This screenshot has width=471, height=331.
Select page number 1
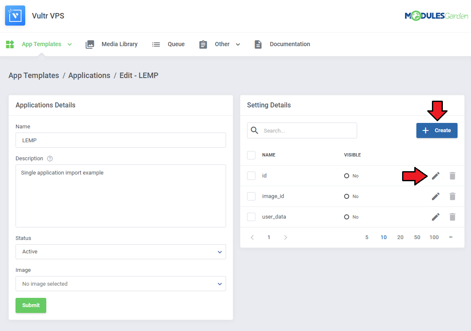[x=269, y=237]
